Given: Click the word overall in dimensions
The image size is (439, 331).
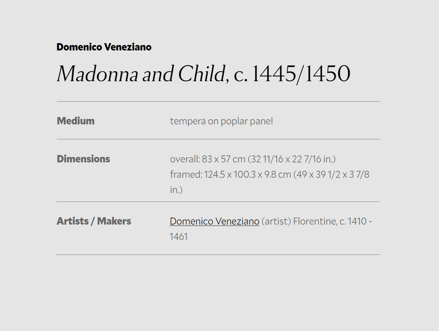Looking at the screenshot, I should coord(184,159).
